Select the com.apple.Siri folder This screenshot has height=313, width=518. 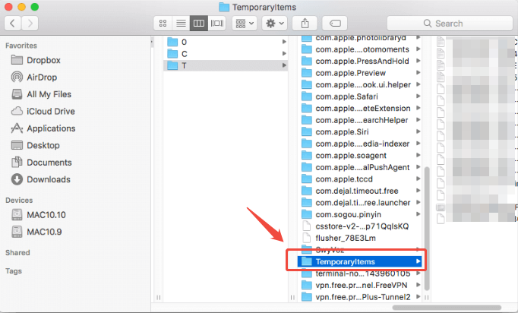(360, 132)
